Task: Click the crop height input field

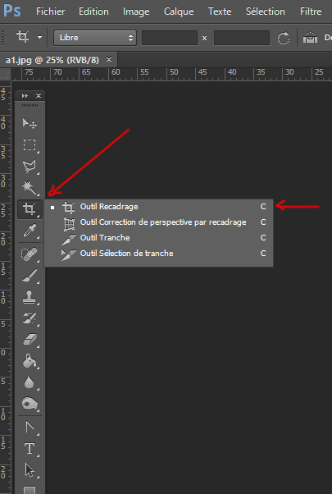Action: coord(242,38)
